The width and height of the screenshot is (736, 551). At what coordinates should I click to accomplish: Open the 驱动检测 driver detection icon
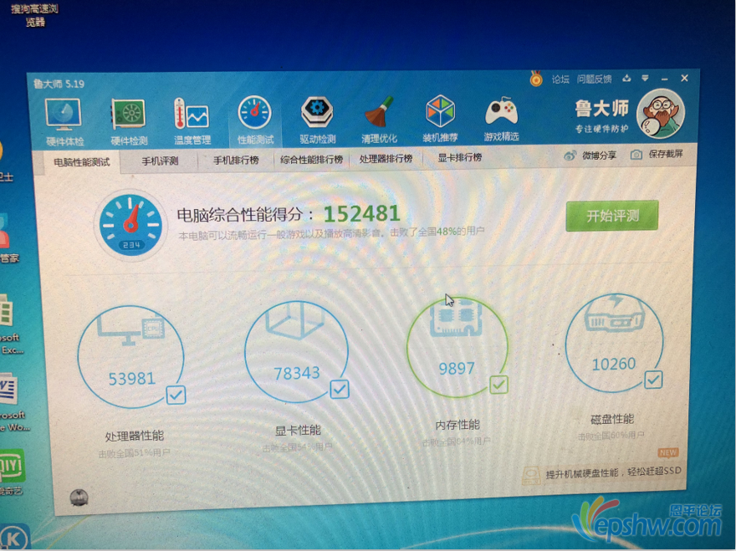coord(317,112)
